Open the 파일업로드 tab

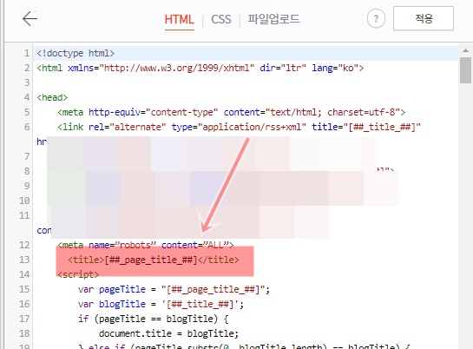click(273, 19)
